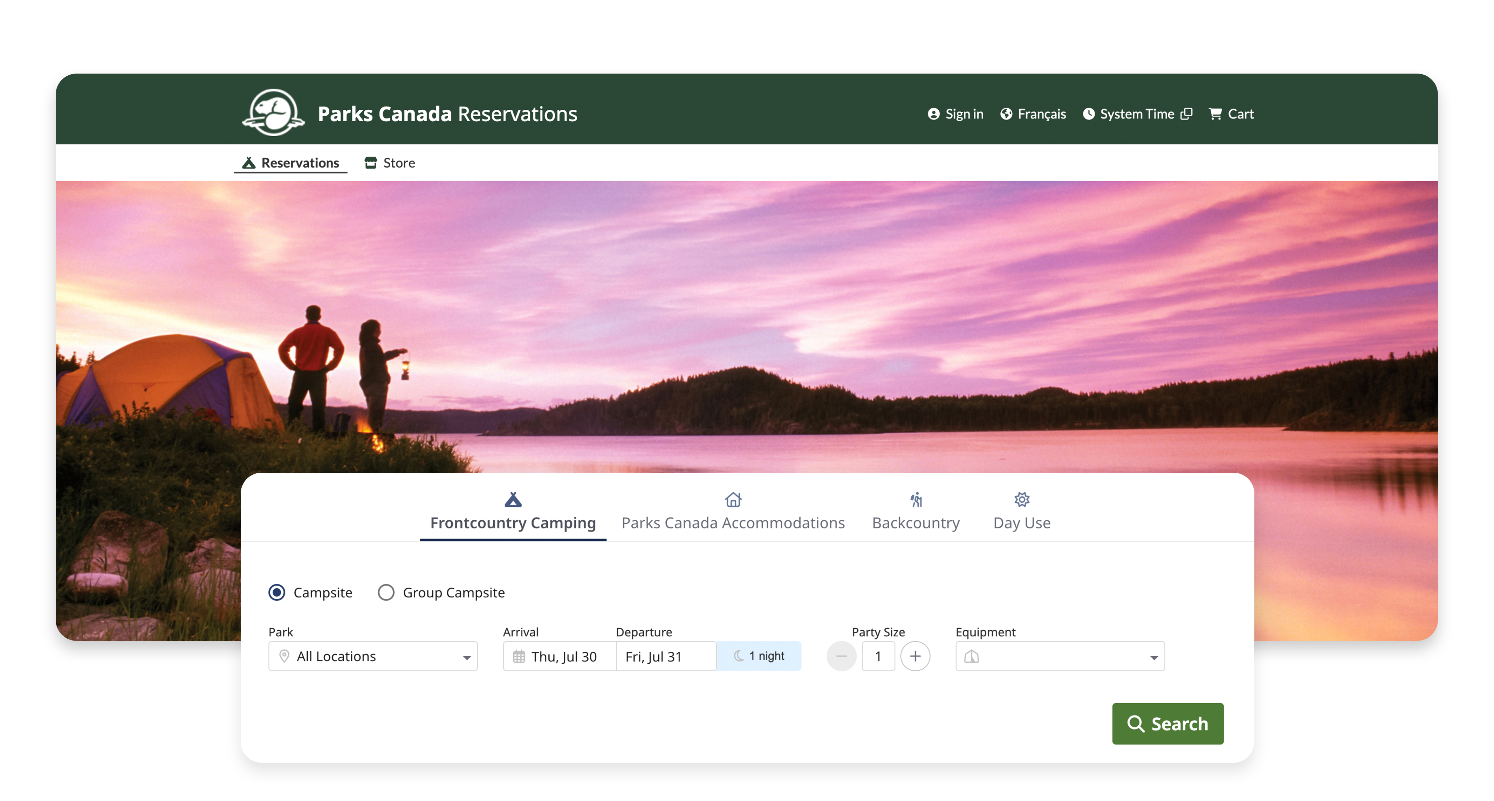Click the shopping cart icon
Viewport: 1494px width, 801px height.
(1215, 114)
